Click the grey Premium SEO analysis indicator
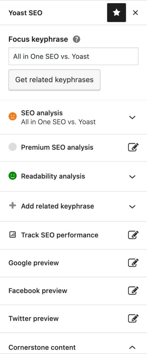The width and height of the screenshot is (147, 354). 13,147
